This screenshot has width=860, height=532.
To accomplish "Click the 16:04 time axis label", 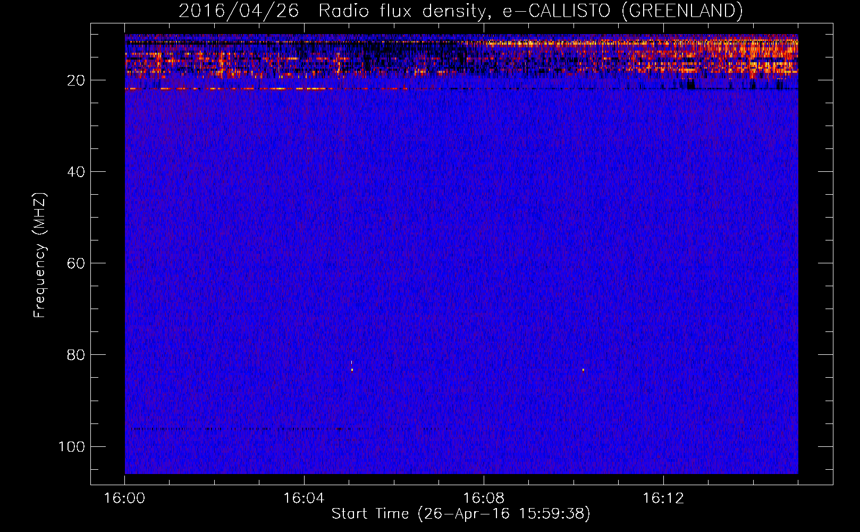I will click(x=304, y=498).
